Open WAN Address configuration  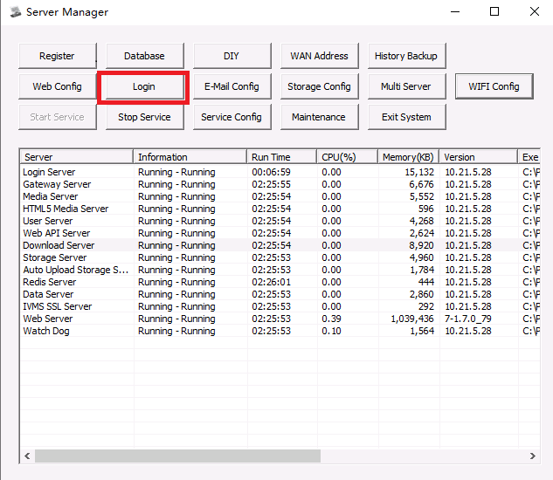coord(319,56)
